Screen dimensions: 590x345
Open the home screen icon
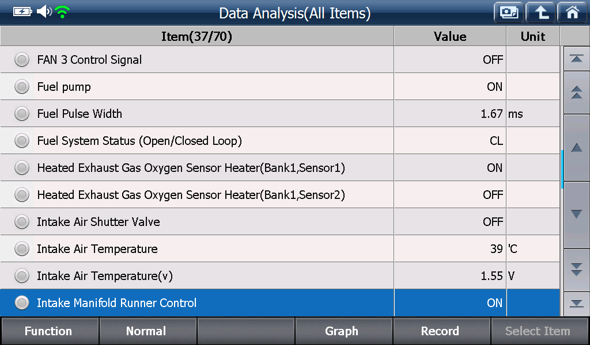tap(572, 13)
